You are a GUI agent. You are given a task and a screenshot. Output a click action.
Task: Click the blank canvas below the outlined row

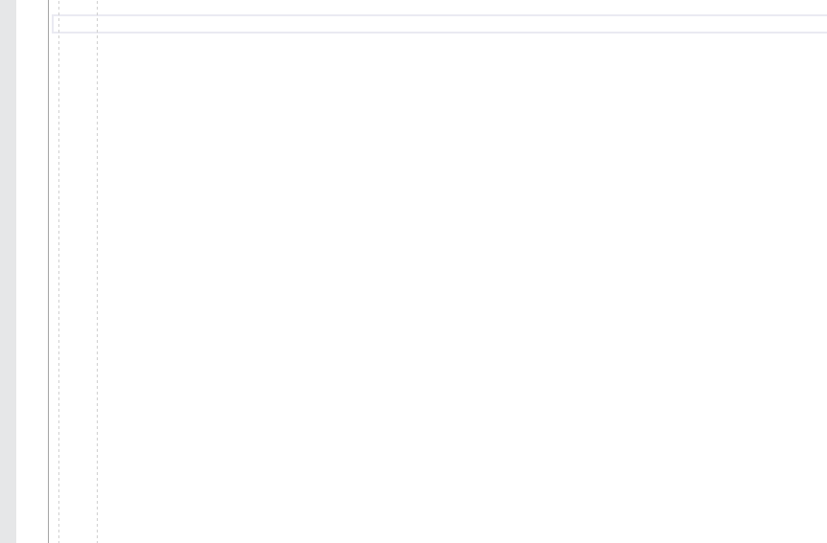462,288
